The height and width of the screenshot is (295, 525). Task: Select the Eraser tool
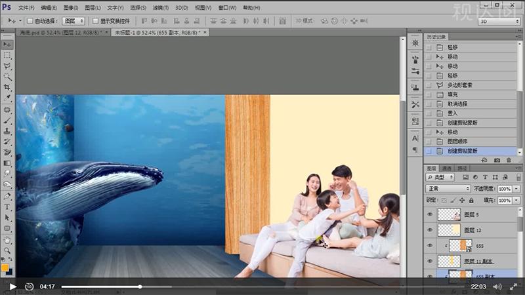[7, 153]
